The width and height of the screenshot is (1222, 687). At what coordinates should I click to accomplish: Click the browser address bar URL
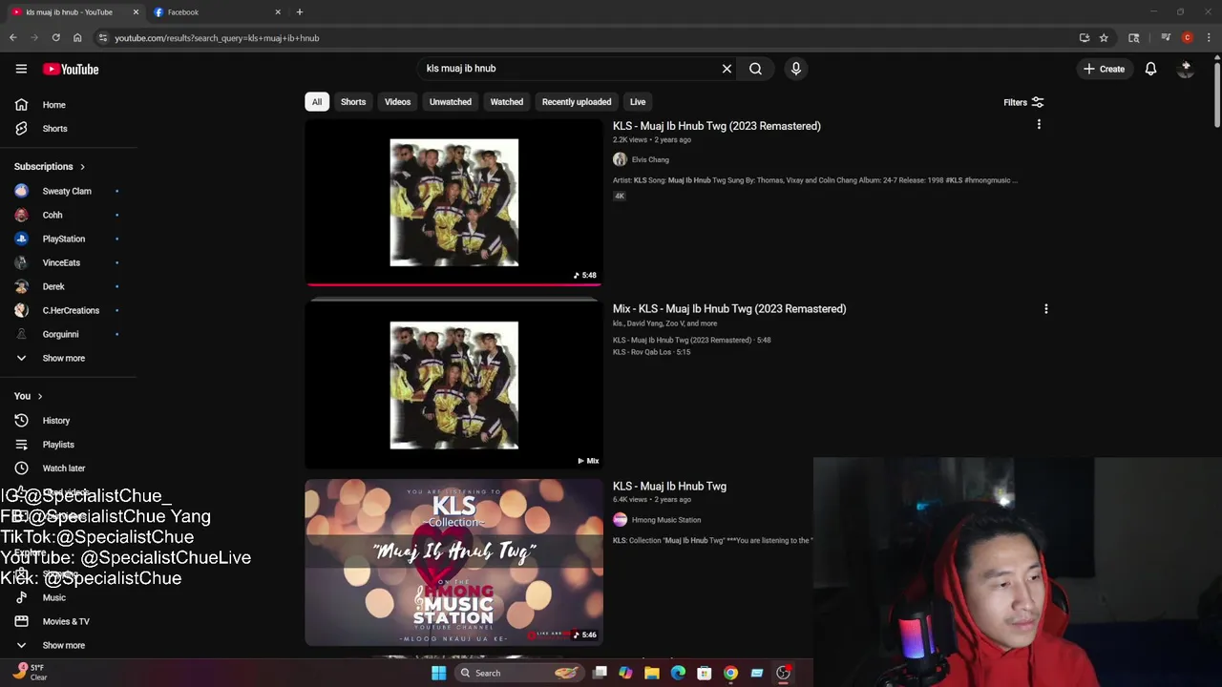point(217,38)
